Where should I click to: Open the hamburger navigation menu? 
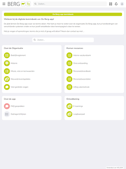pos(4,4)
